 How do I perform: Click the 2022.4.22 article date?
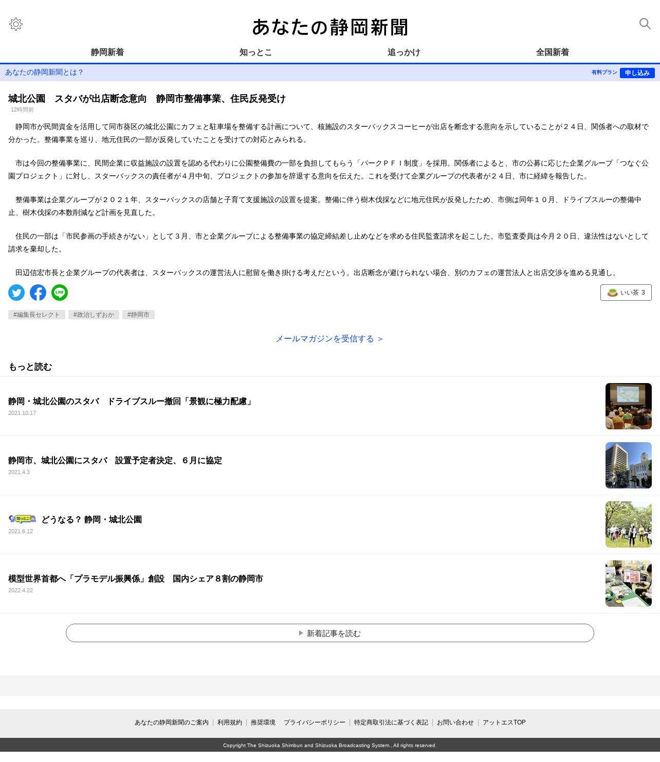coord(21,590)
